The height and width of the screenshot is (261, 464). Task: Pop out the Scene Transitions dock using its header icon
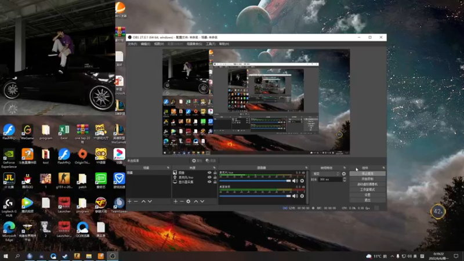(345, 168)
